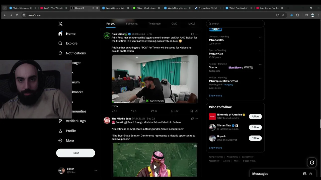The width and height of the screenshot is (321, 180).
Task: Bookmark this page with the star icon
Action: tap(283, 15)
